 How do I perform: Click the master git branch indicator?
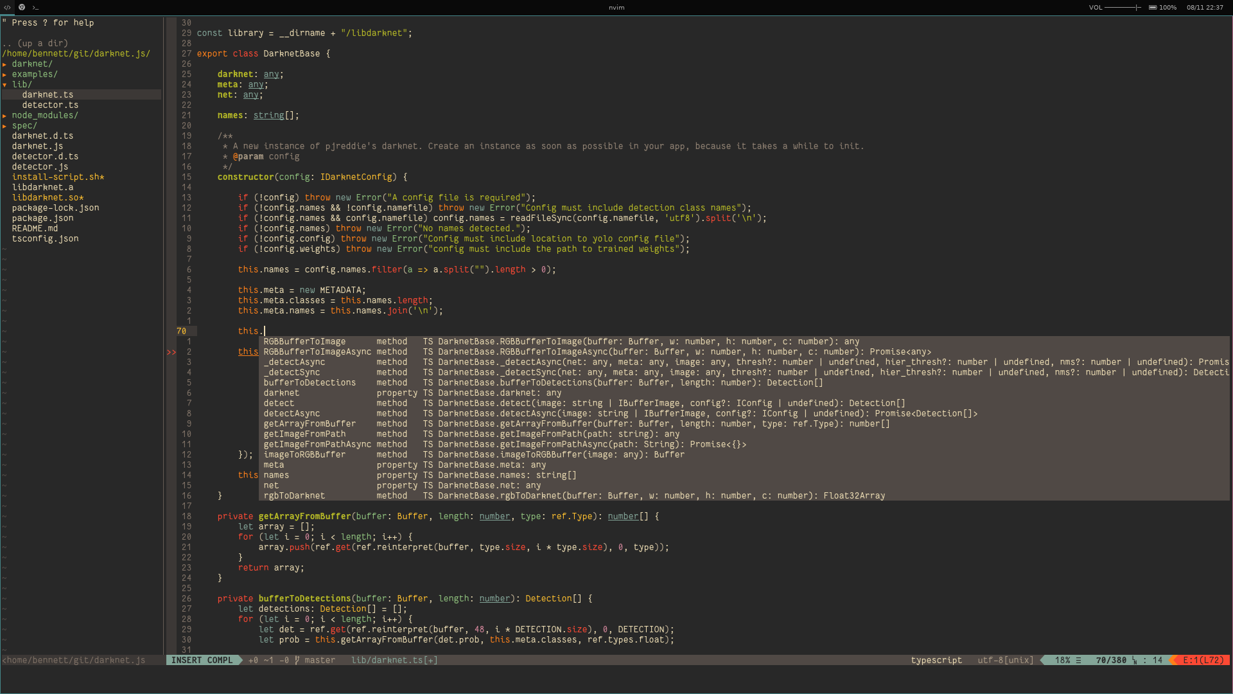point(315,660)
